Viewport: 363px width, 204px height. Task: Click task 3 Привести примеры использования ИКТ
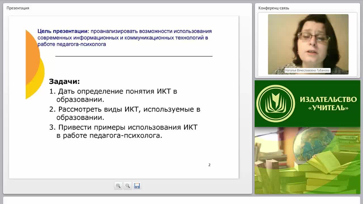click(123, 131)
